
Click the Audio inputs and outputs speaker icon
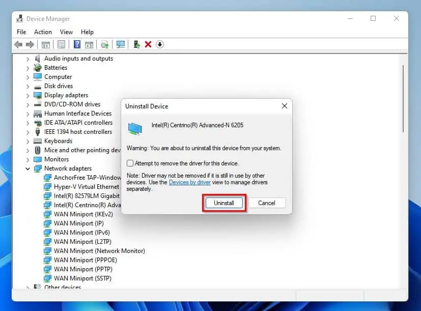(38, 59)
